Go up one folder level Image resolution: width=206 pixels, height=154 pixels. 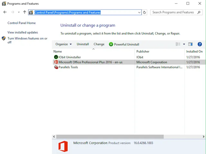pyautogui.click(x=24, y=12)
